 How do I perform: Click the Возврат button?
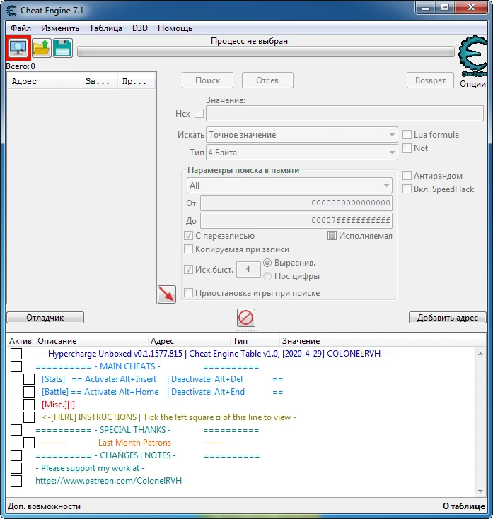pos(430,80)
